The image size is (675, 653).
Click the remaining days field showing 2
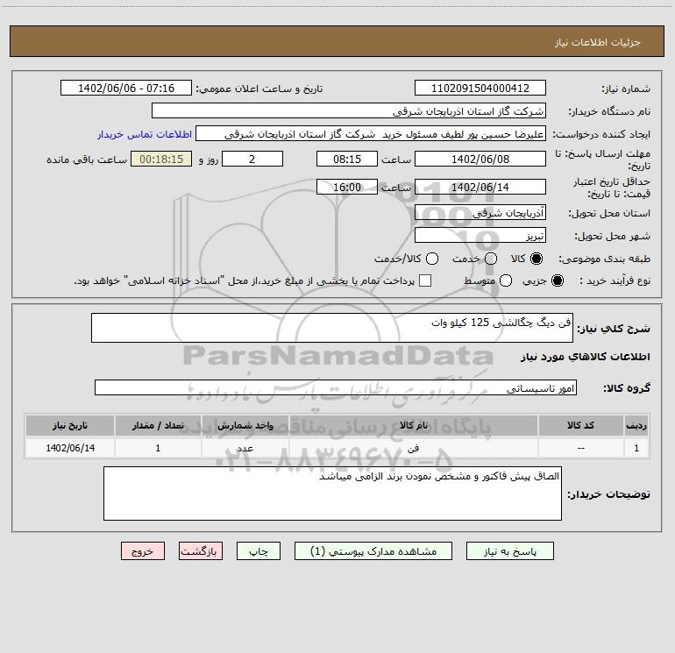(x=252, y=159)
